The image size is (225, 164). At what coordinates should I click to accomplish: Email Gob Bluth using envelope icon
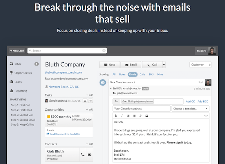click(x=89, y=154)
